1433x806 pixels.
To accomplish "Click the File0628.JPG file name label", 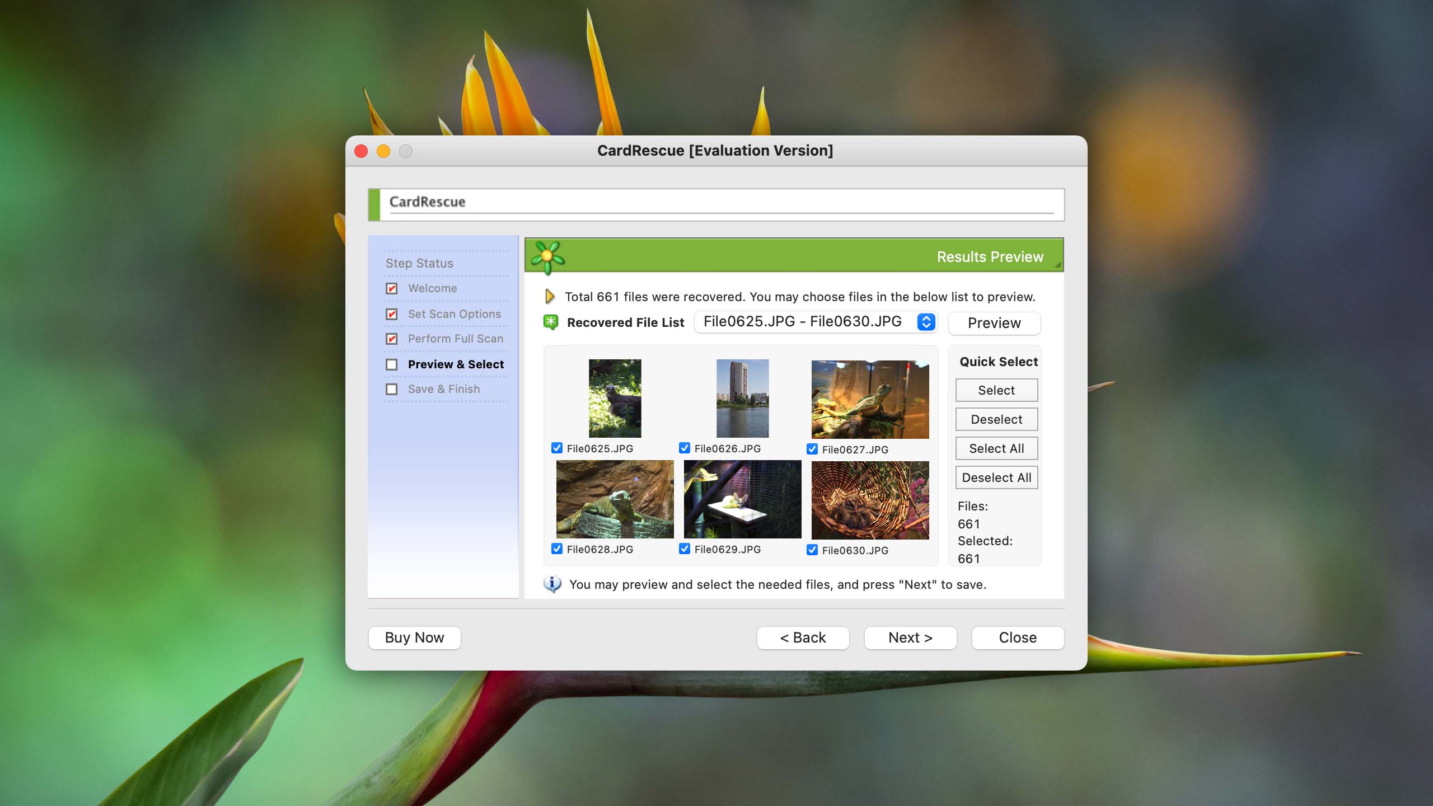I will pos(600,549).
